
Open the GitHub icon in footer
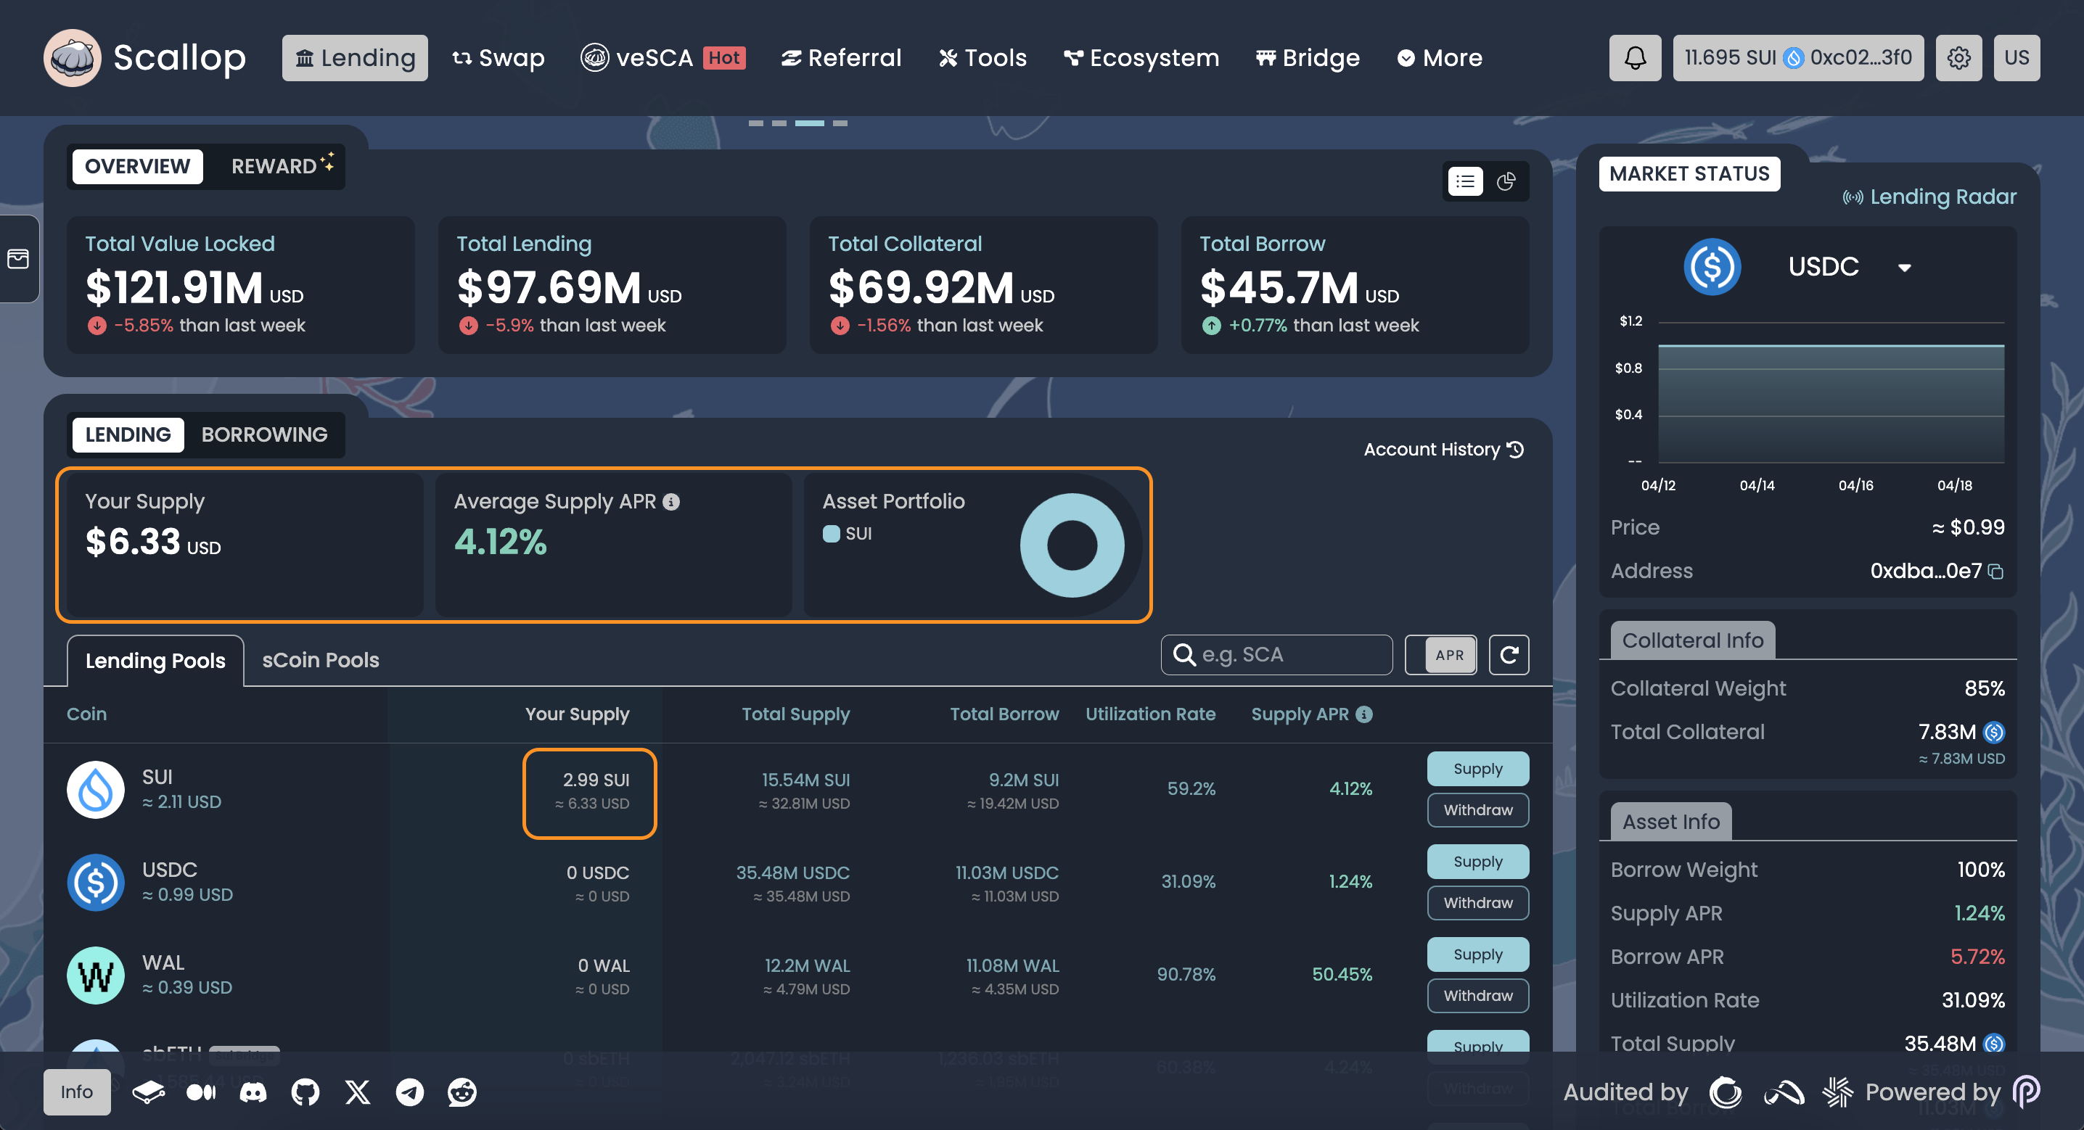305,1092
